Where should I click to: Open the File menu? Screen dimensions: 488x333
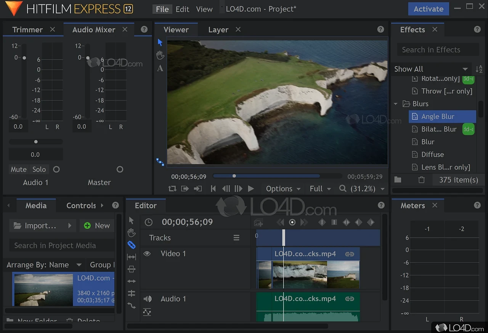pyautogui.click(x=162, y=9)
